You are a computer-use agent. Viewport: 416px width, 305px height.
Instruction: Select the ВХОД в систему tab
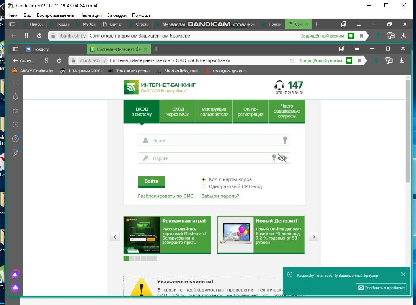(x=142, y=112)
